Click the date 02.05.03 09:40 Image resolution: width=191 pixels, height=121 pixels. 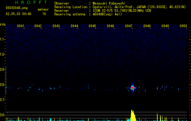tap(19, 14)
